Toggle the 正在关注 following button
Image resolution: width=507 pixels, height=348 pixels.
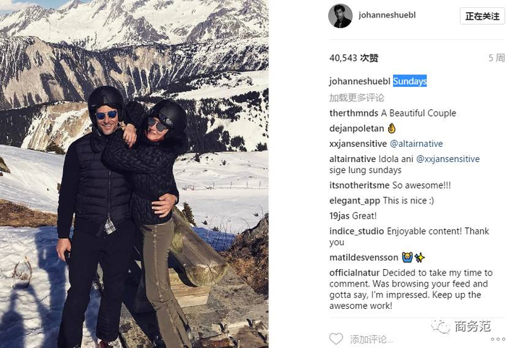482,16
